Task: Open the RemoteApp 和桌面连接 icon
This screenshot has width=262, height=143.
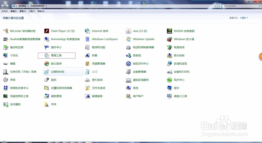Action: point(47,39)
